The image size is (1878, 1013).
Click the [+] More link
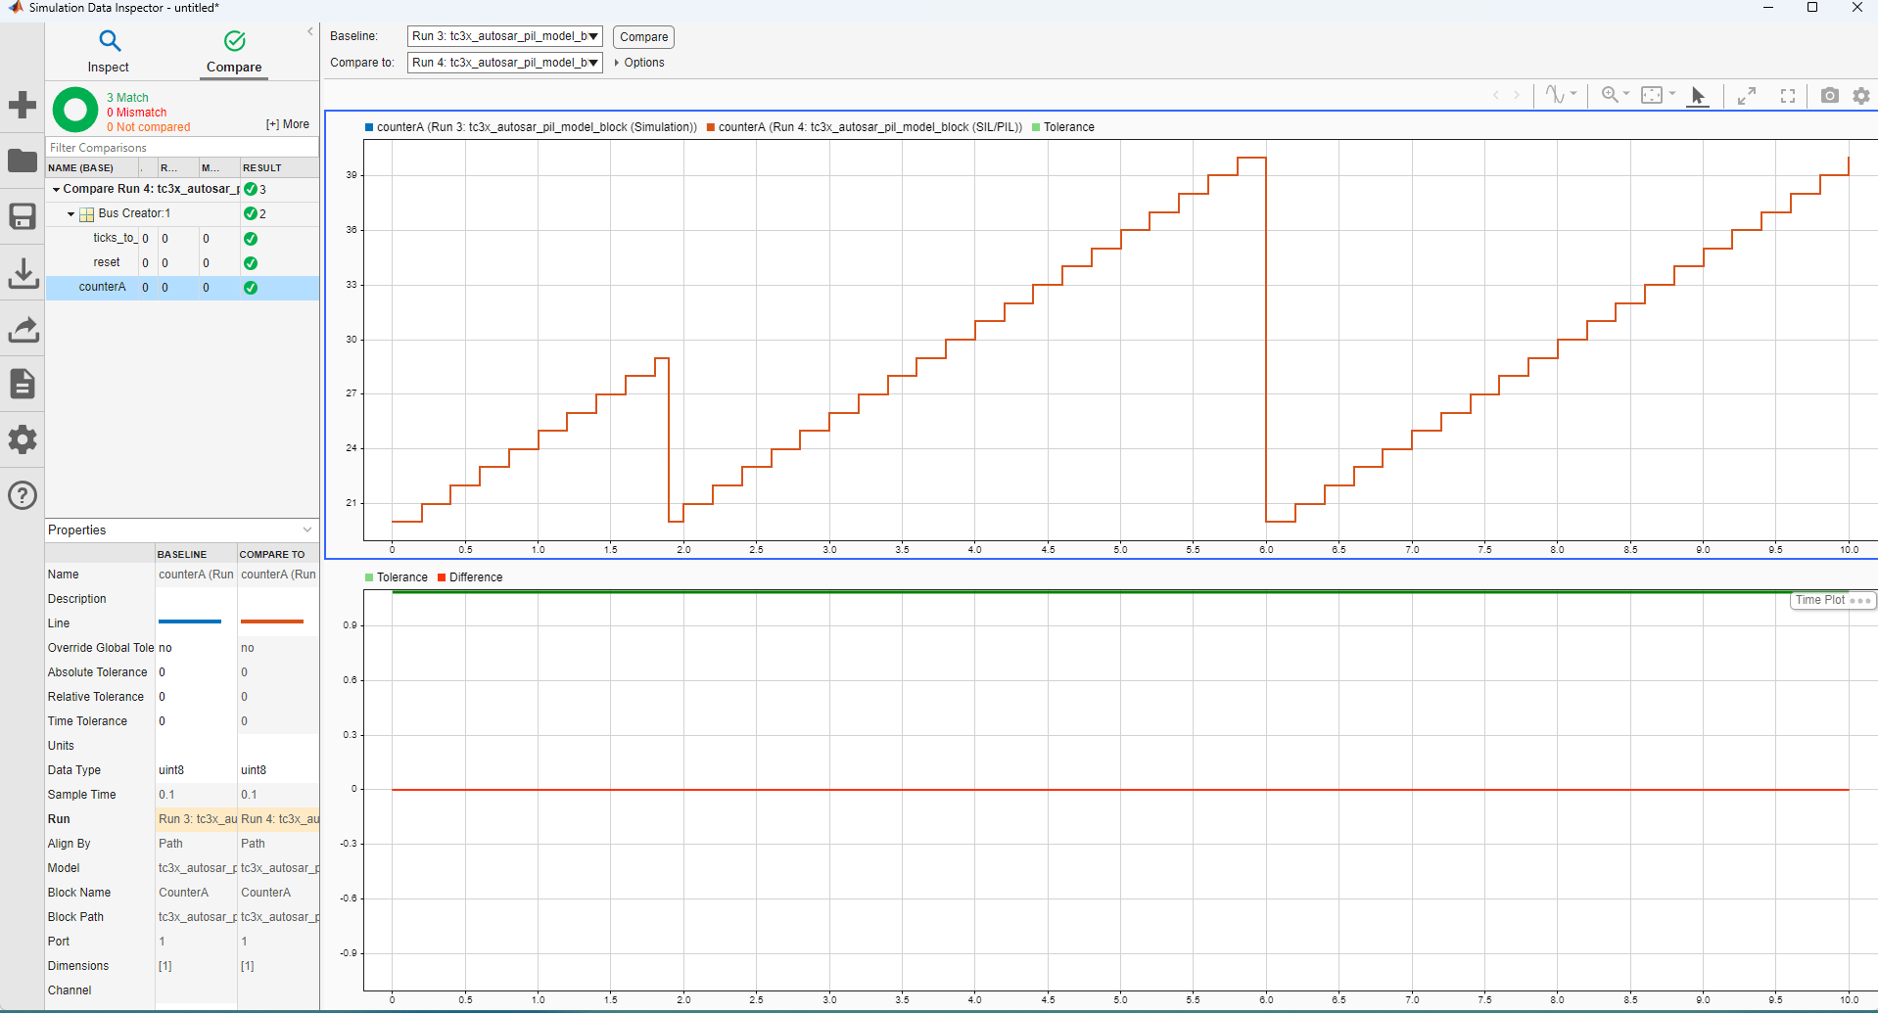[287, 124]
